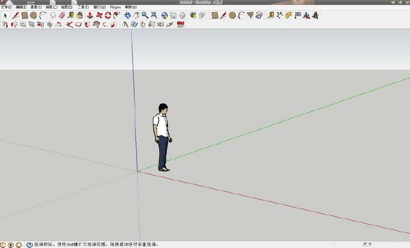Activate the yellow Protractor tool
The height and width of the screenshot is (248, 410).
(x=288, y=16)
